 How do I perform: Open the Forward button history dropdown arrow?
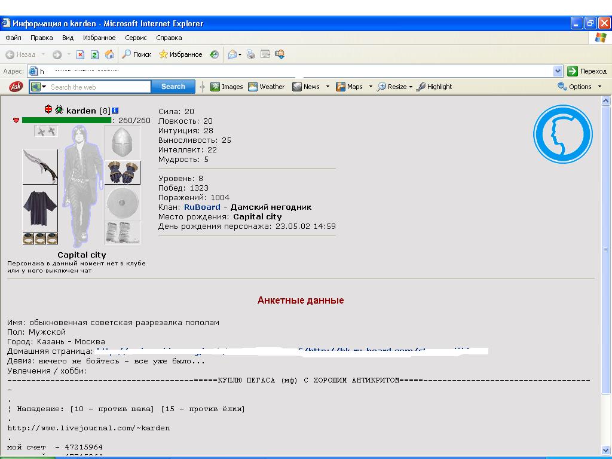pyautogui.click(x=69, y=54)
